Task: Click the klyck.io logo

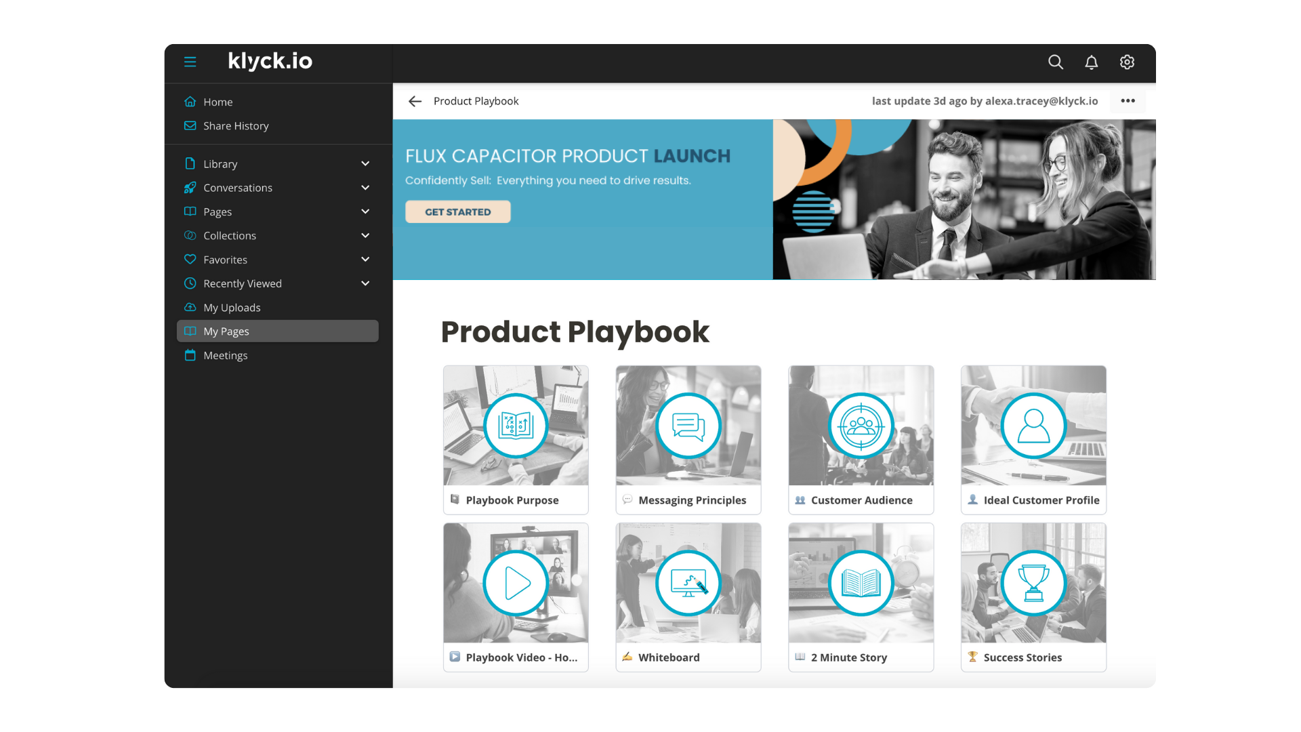Action: click(x=270, y=61)
